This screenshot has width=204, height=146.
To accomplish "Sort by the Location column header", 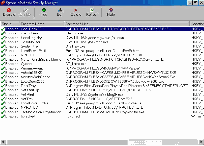I will [x=197, y=24].
